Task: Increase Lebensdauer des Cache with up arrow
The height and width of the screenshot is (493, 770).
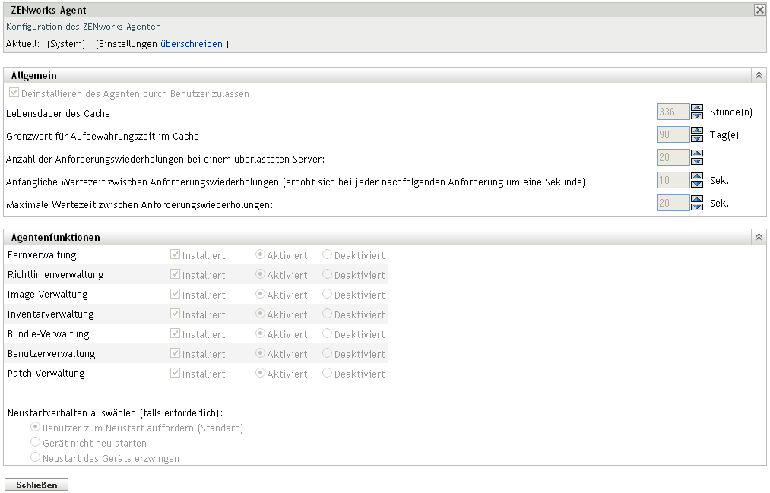Action: click(697, 108)
